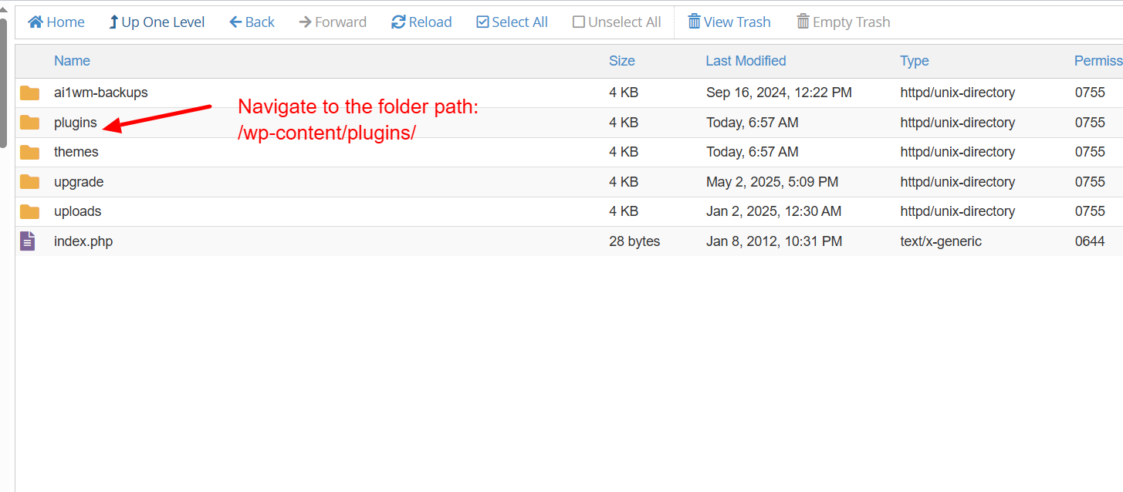Open View Trash
The image size is (1123, 492).
point(729,22)
